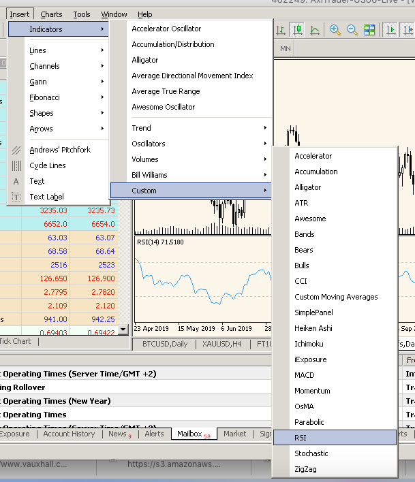
Task: Select RSI from the Custom list
Action: 301,438
